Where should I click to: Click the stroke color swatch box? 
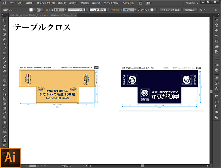click(x=39, y=10)
